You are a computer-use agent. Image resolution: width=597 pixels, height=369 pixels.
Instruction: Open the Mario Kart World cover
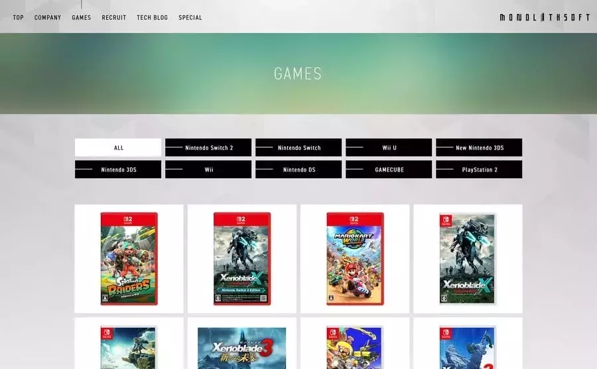click(x=355, y=258)
